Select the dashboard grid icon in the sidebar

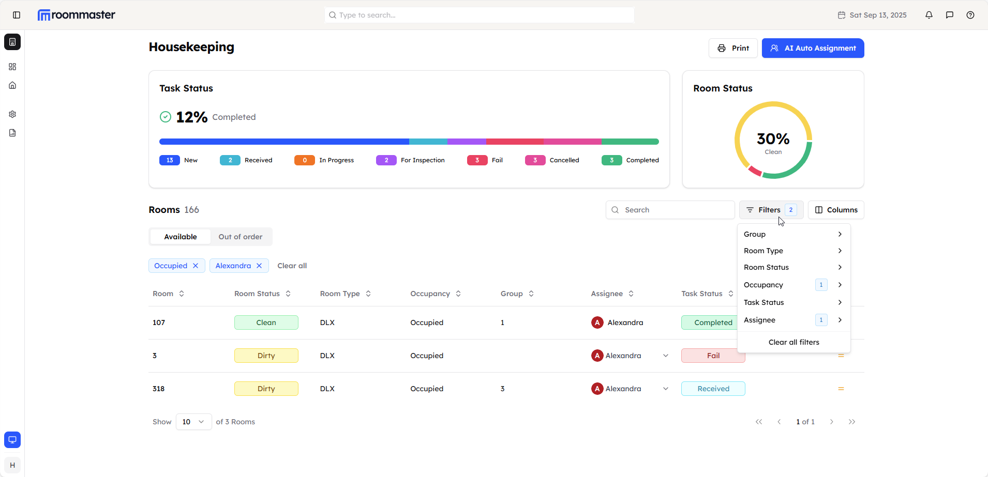click(12, 66)
